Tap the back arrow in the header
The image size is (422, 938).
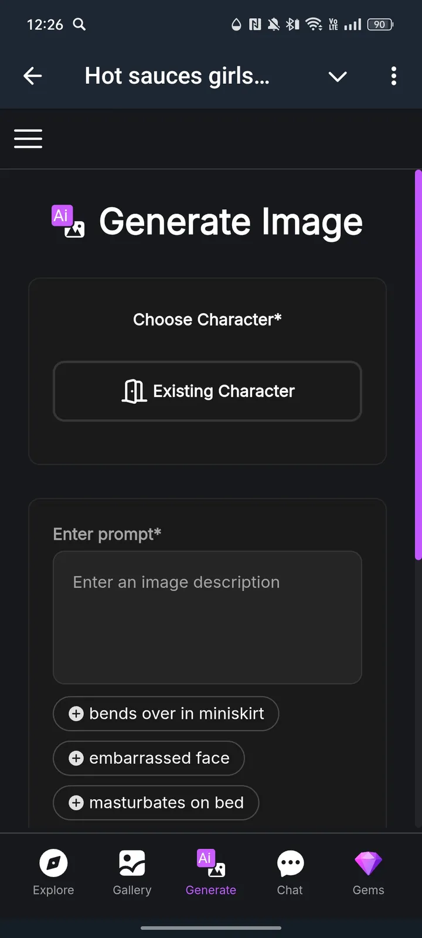[x=33, y=76]
